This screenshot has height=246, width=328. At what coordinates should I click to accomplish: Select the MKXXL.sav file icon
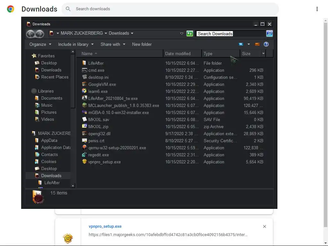(x=84, y=119)
